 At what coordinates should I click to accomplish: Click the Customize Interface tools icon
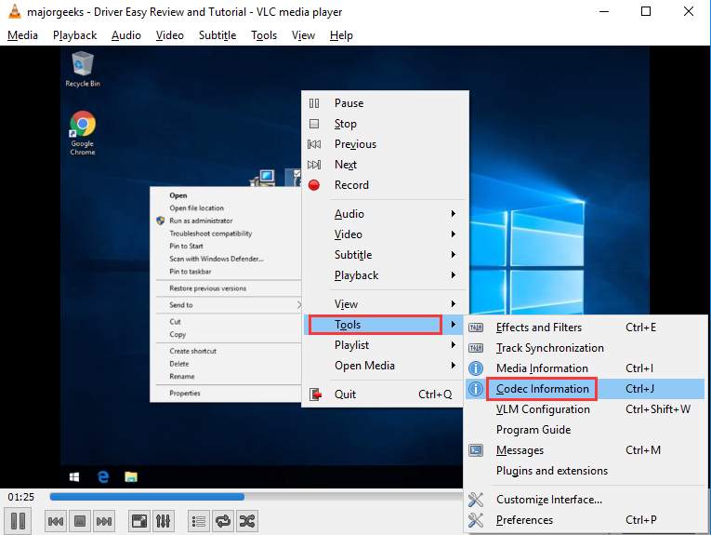pyautogui.click(x=476, y=500)
